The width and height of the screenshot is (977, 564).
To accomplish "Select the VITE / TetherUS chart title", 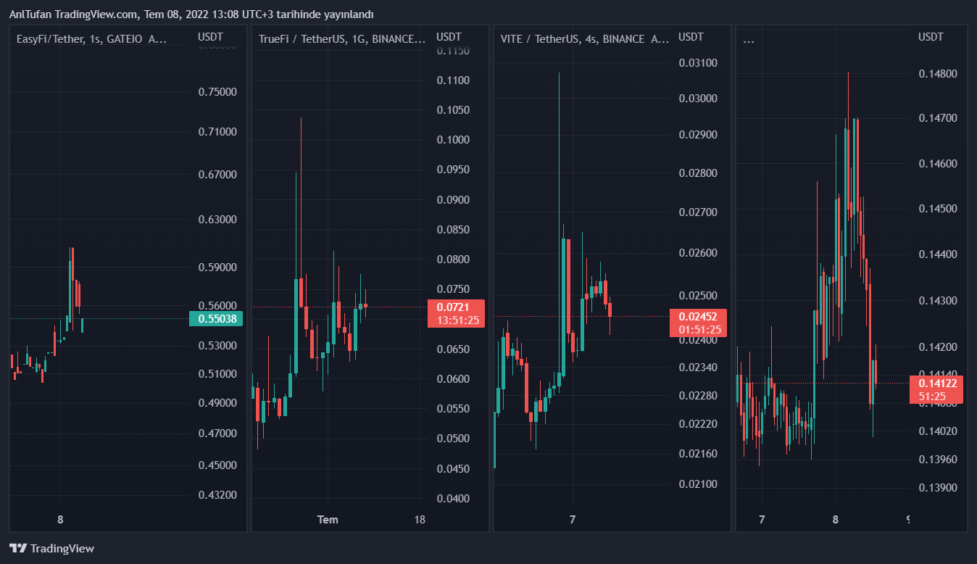I will [x=584, y=39].
